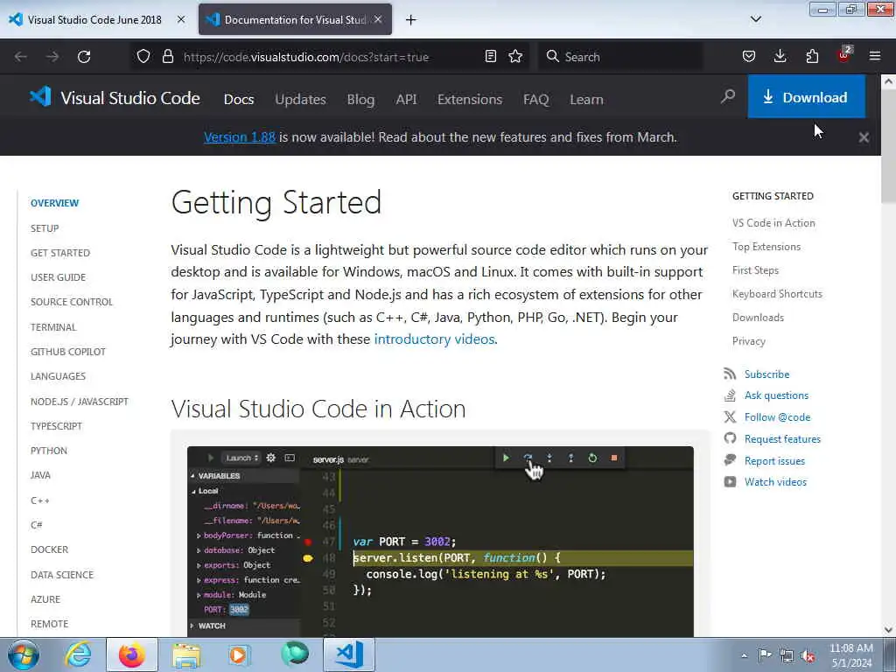The height and width of the screenshot is (672, 896).
Task: Click the debugging demo video thumbnail
Action: [x=440, y=541]
